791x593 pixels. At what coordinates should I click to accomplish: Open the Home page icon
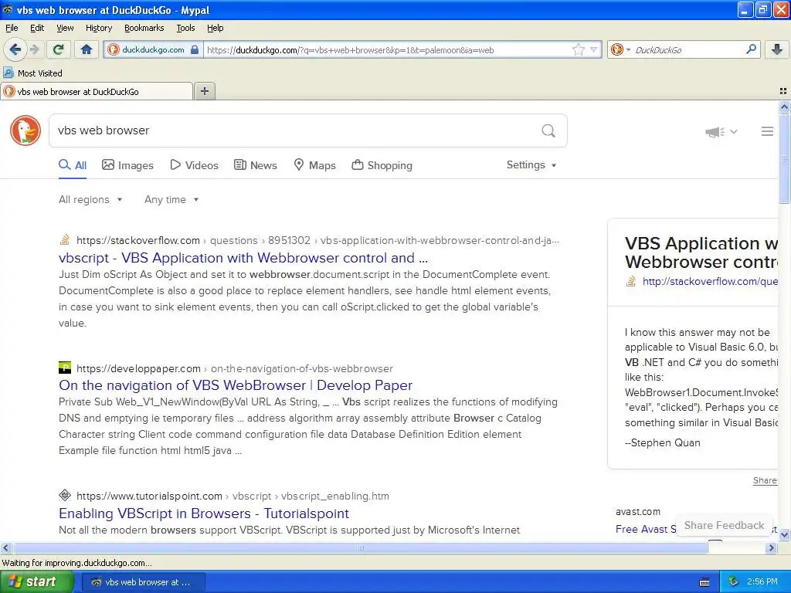tap(87, 49)
